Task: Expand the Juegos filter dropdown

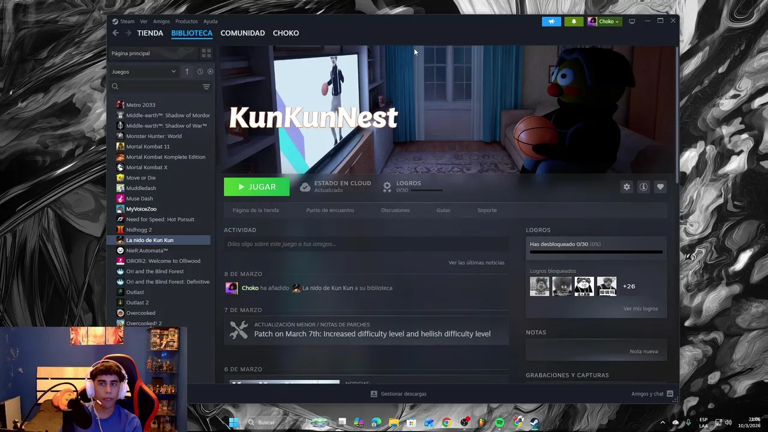Action: [144, 71]
